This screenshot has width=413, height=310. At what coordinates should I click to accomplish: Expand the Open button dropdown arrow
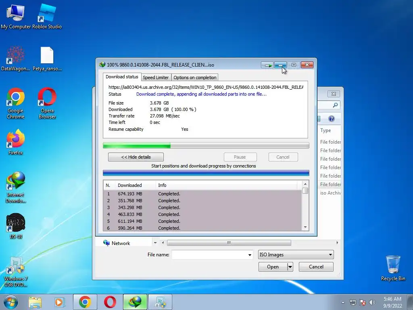tap(290, 267)
